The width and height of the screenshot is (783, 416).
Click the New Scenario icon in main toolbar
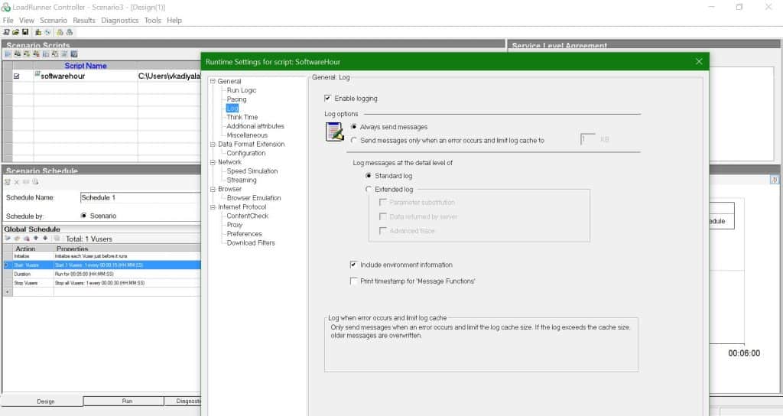(x=6, y=32)
